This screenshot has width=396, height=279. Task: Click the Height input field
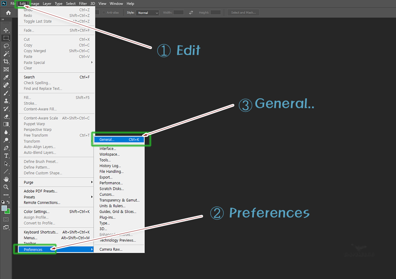215,12
